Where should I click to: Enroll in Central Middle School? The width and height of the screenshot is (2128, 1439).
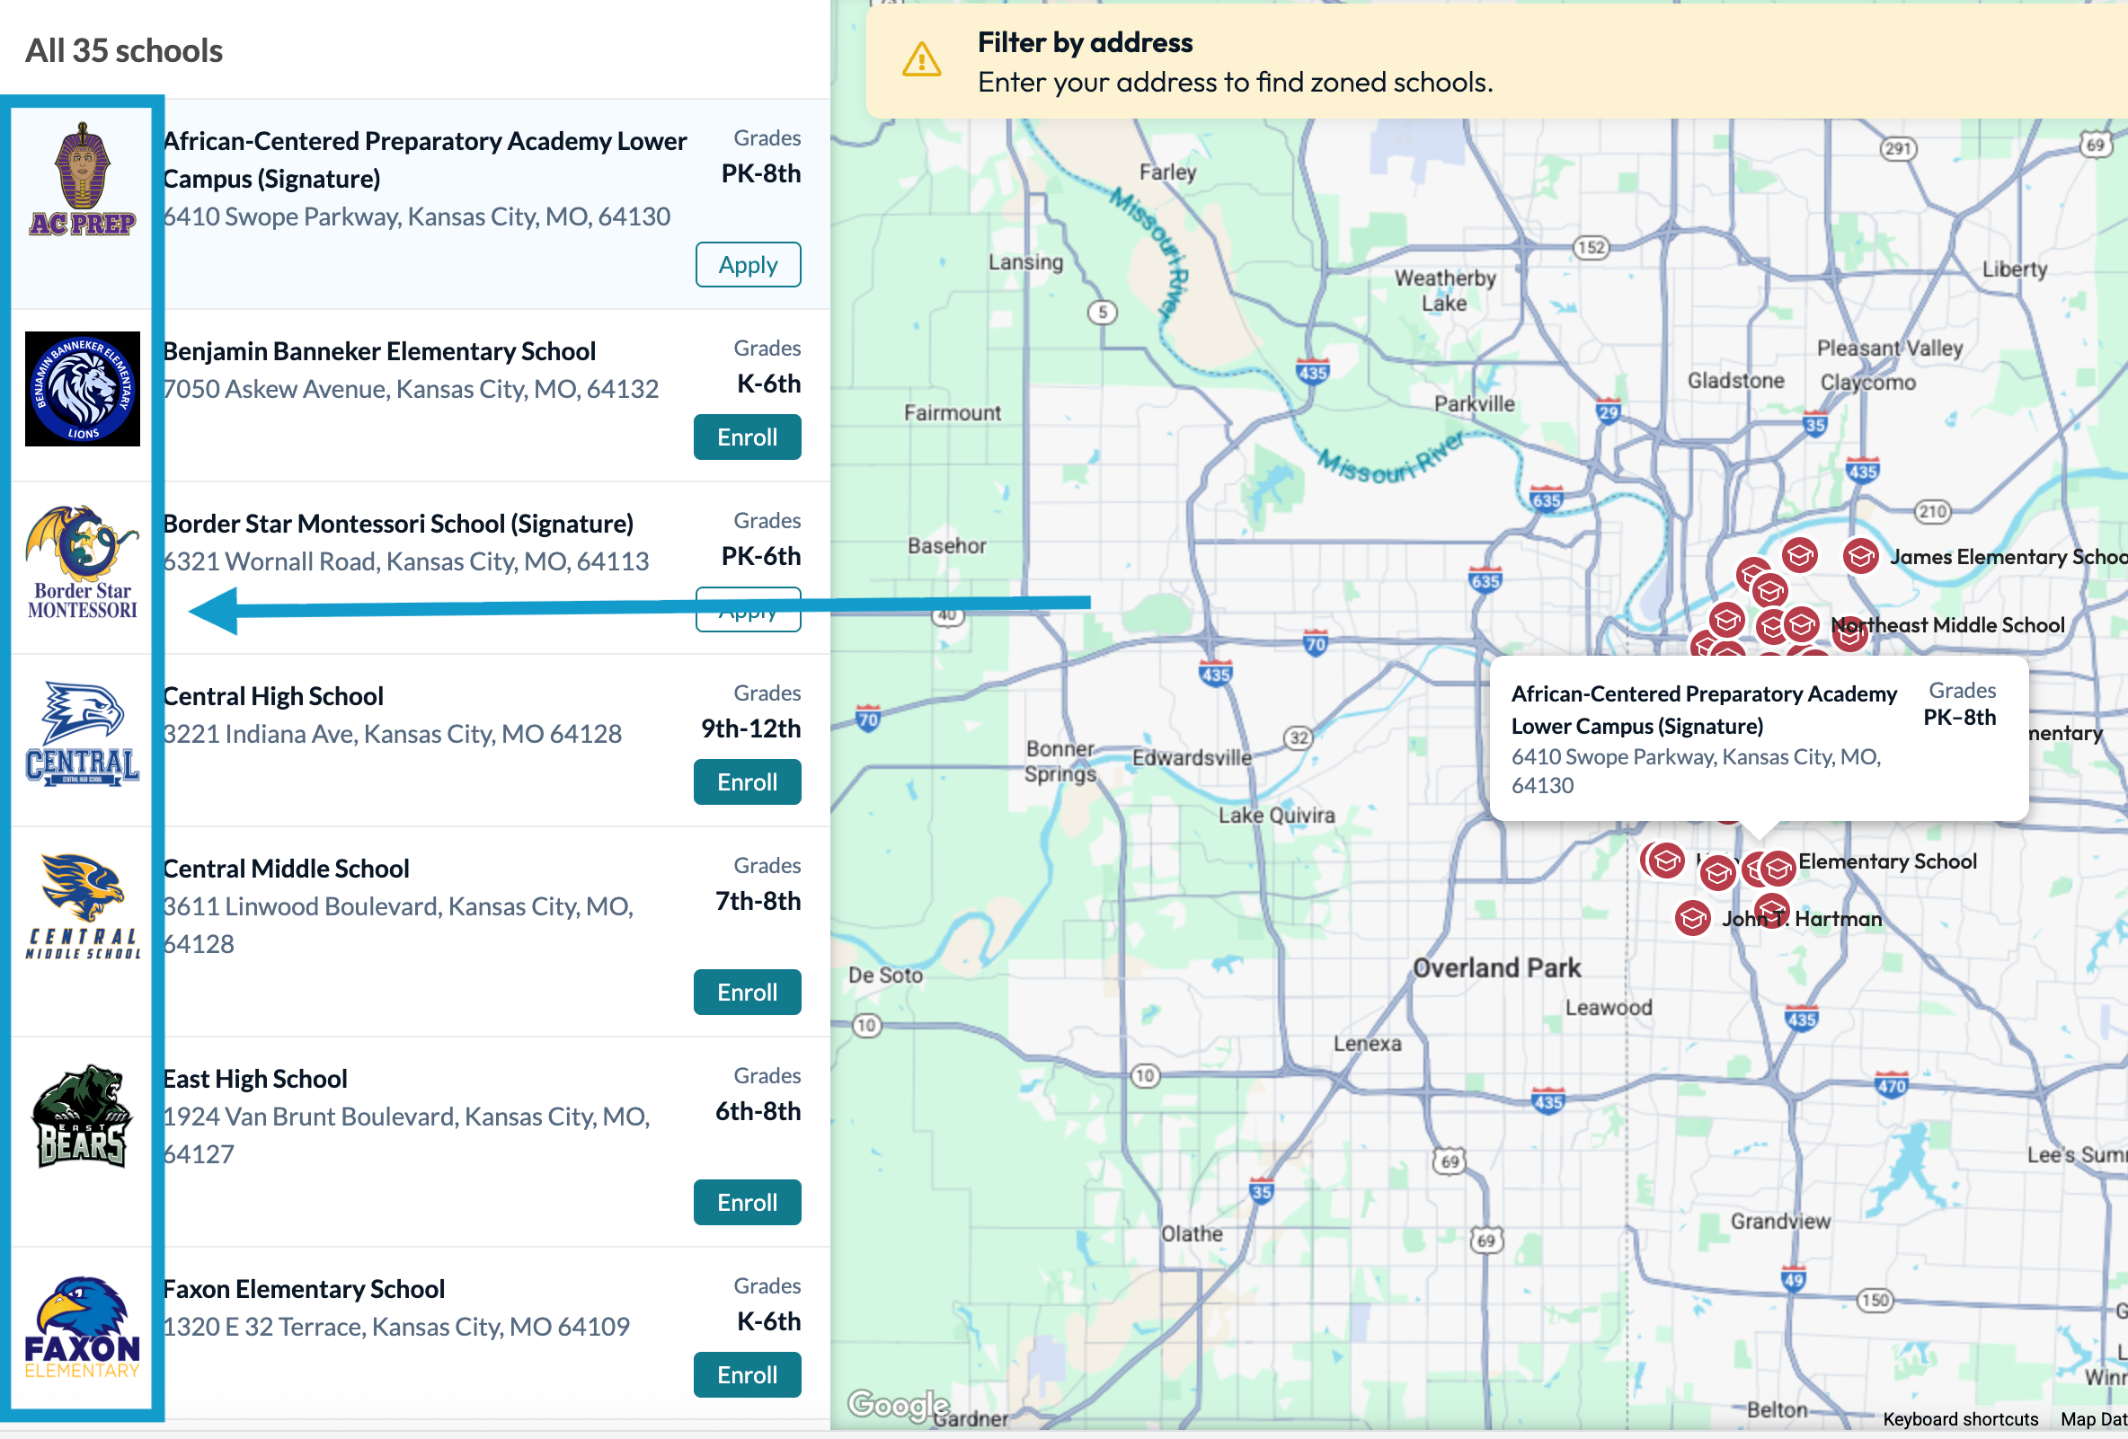coord(747,993)
